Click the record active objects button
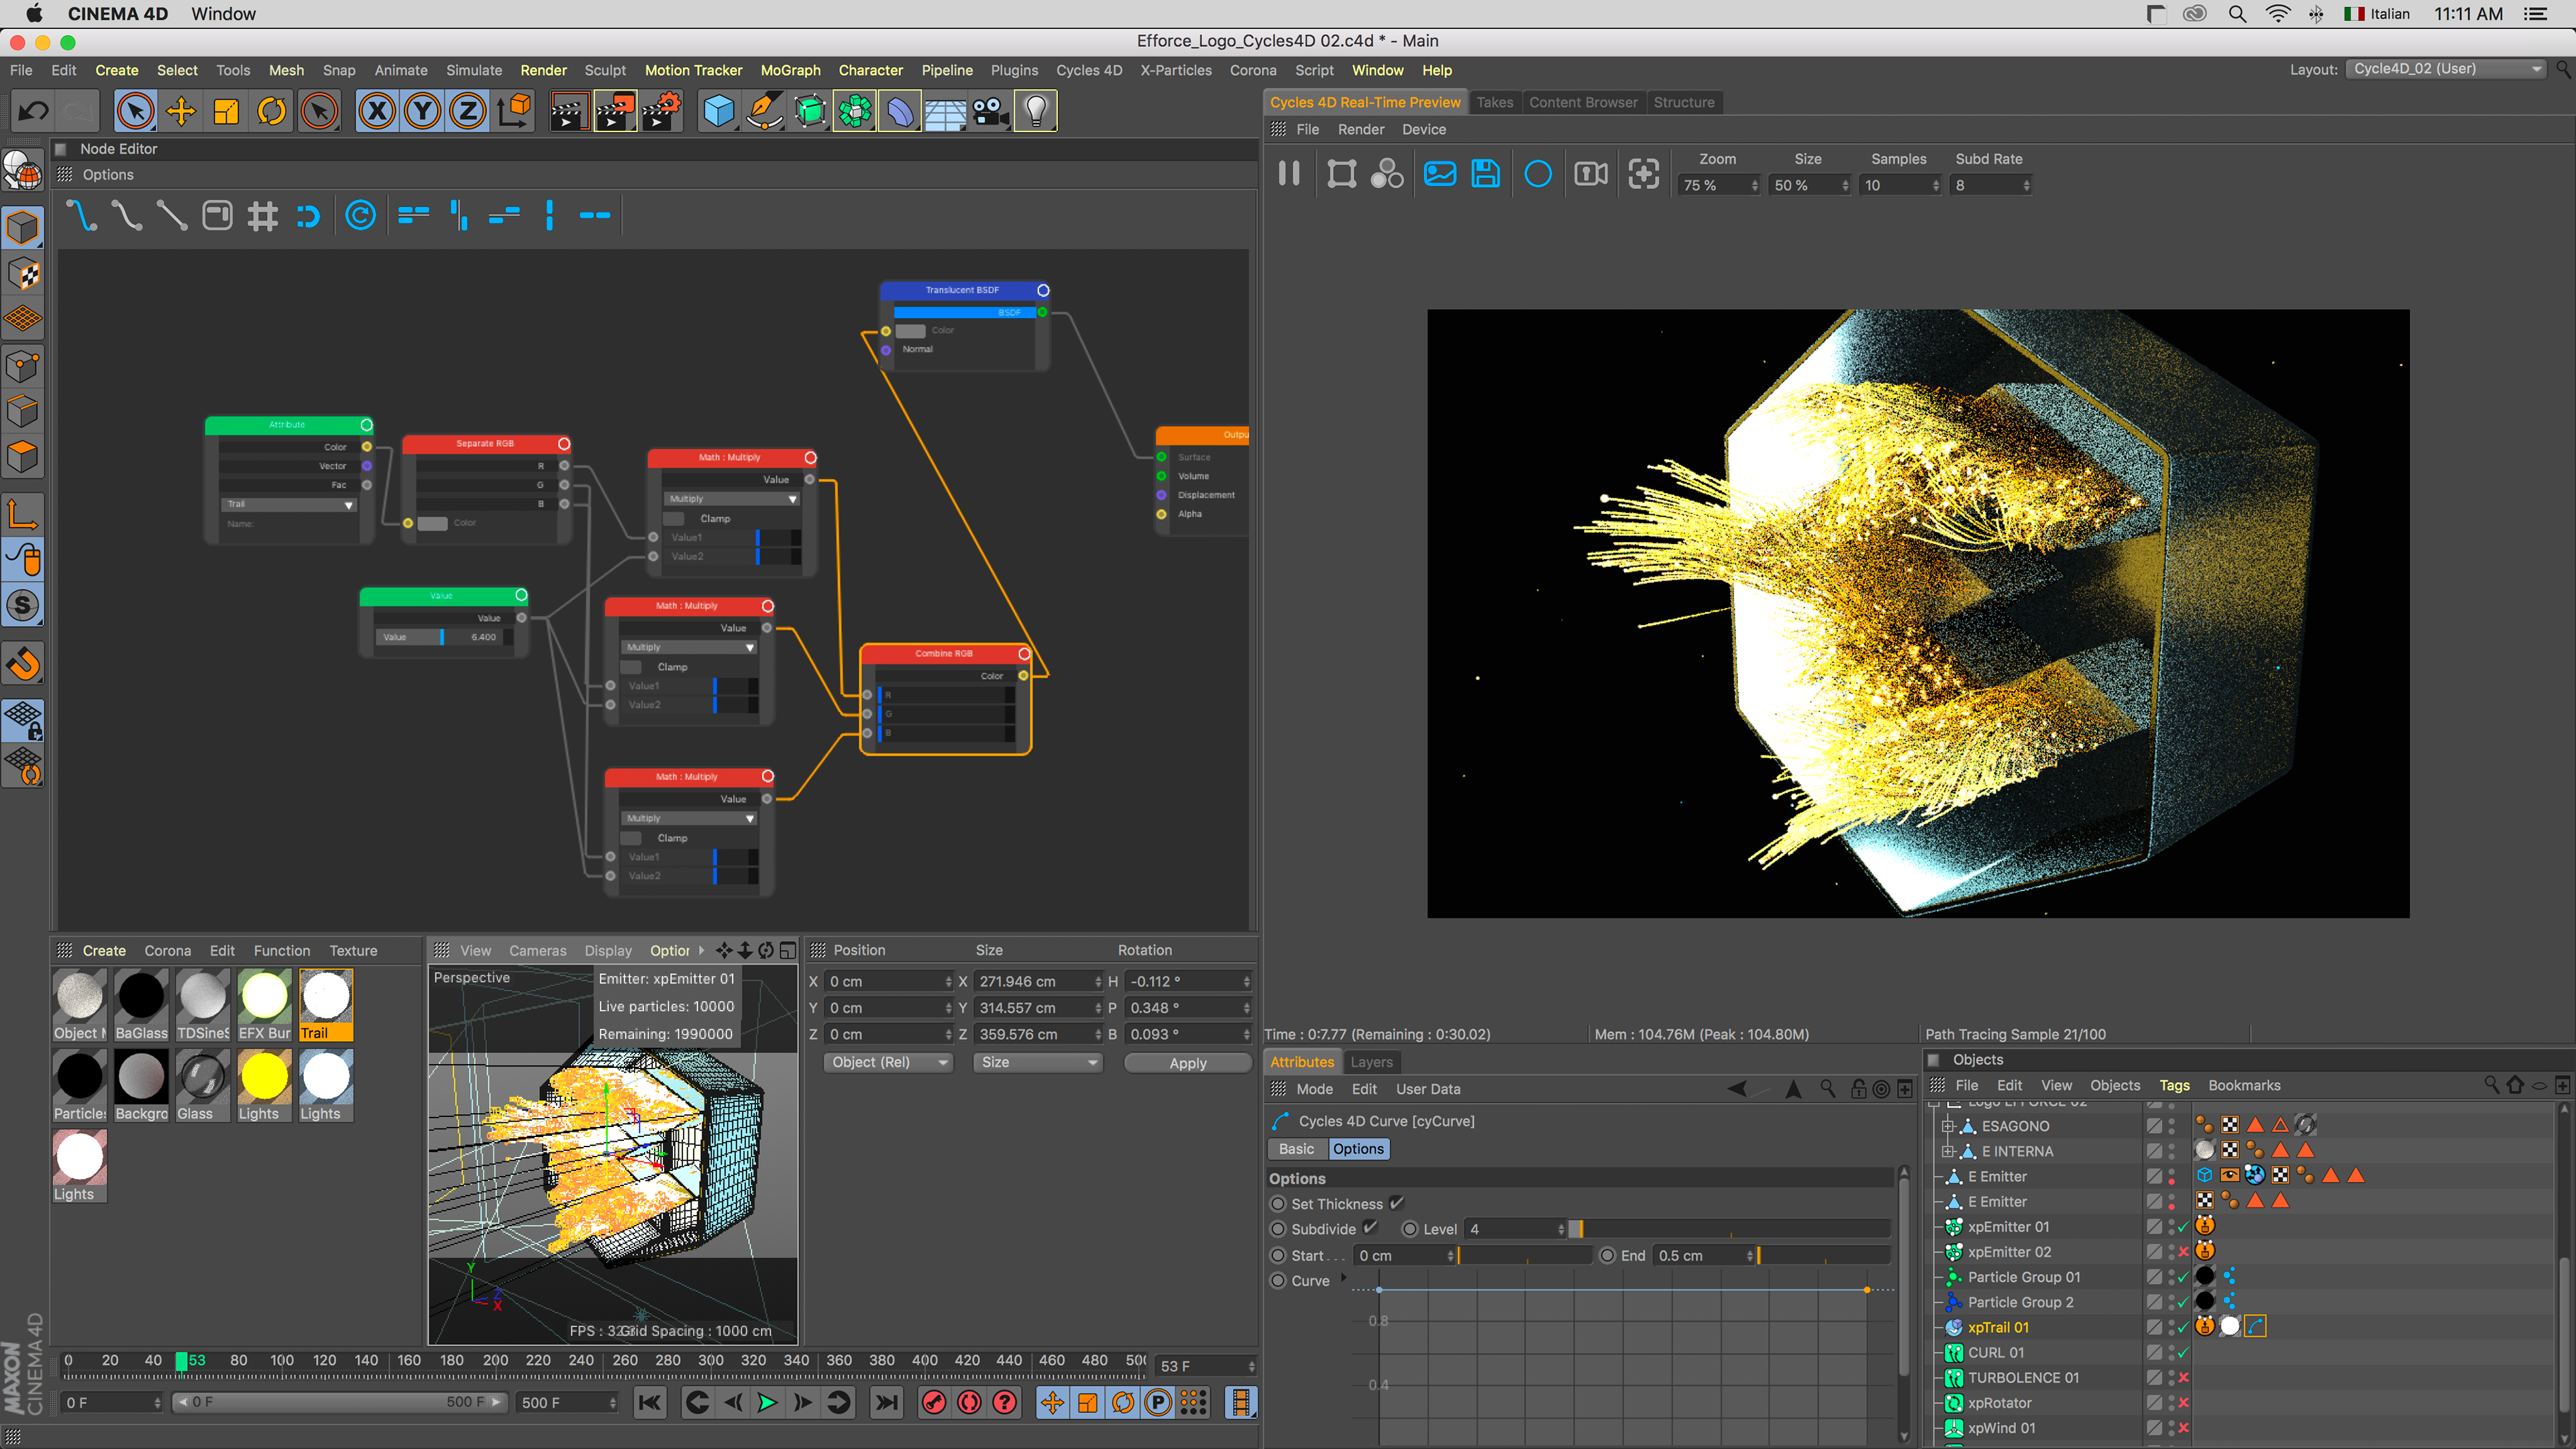Screen dimensions: 2576x1449 tap(934, 1402)
